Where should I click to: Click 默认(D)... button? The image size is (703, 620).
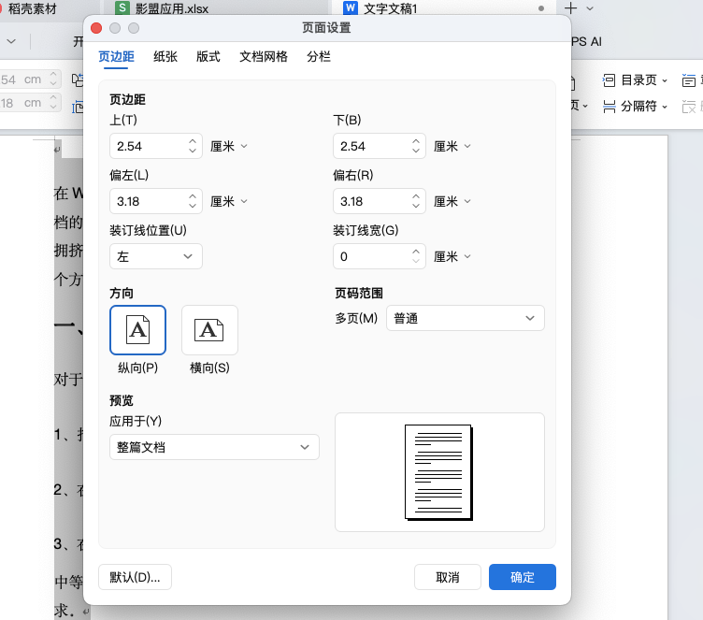135,577
